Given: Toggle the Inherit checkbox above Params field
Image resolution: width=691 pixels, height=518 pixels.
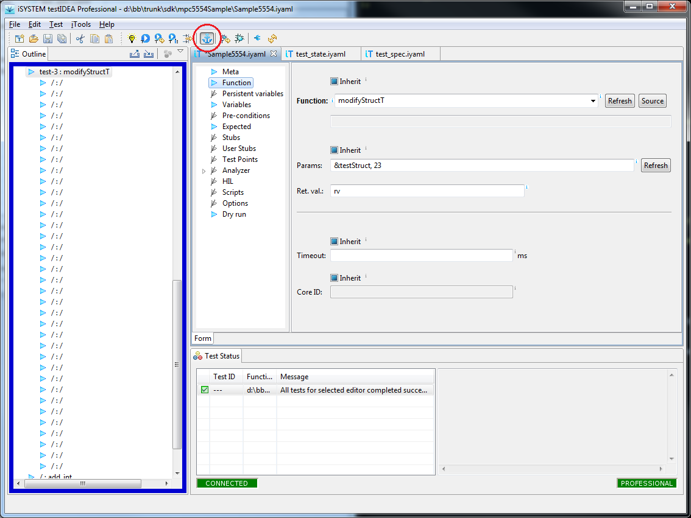Looking at the screenshot, I should [334, 150].
